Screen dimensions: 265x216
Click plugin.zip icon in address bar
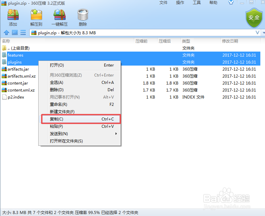pos(34,33)
